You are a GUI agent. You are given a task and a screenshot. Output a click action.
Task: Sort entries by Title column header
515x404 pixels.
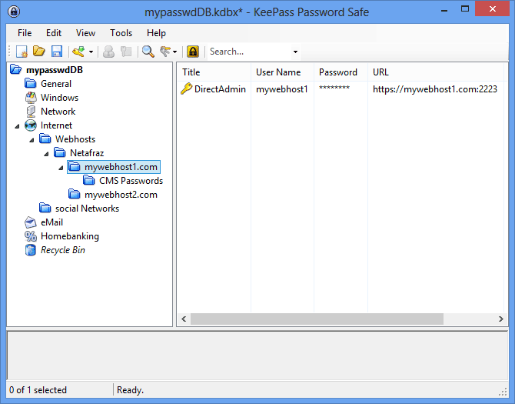point(214,72)
